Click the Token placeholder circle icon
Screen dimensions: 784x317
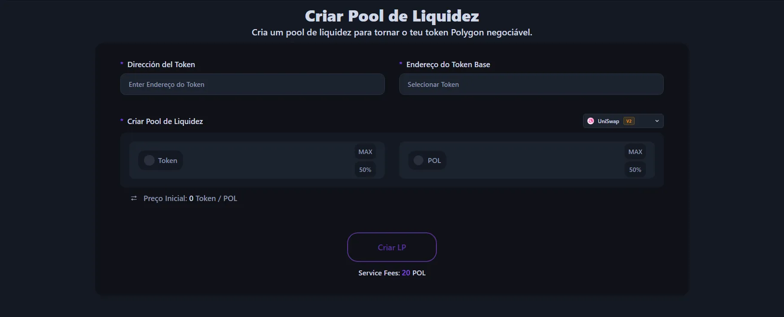149,160
